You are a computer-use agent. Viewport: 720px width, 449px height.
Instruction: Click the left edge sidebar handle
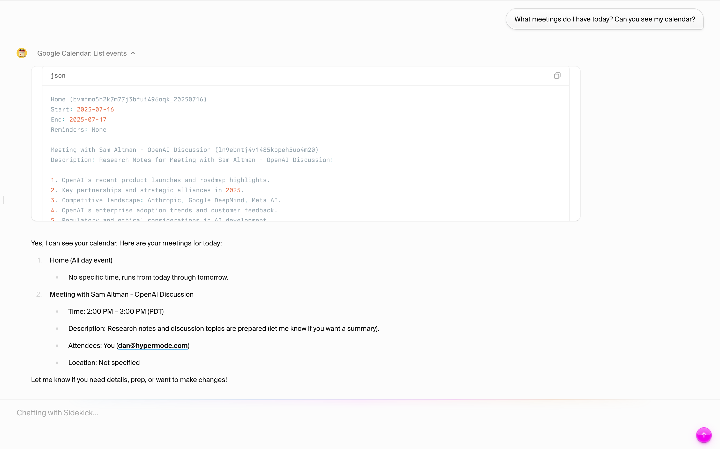3,200
